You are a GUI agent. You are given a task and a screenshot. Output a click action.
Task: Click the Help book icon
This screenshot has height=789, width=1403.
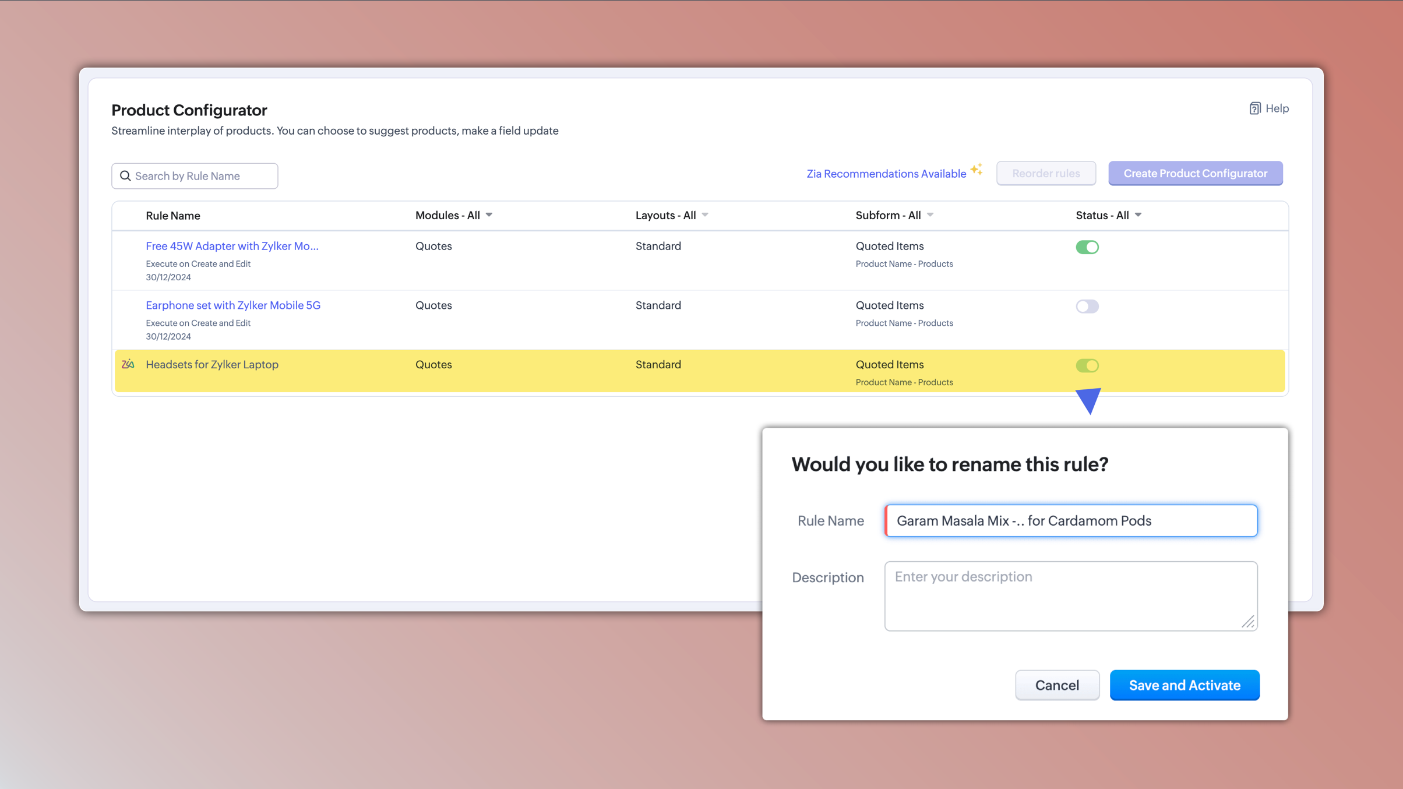click(x=1254, y=108)
